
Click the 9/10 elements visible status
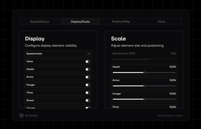tap(170, 116)
